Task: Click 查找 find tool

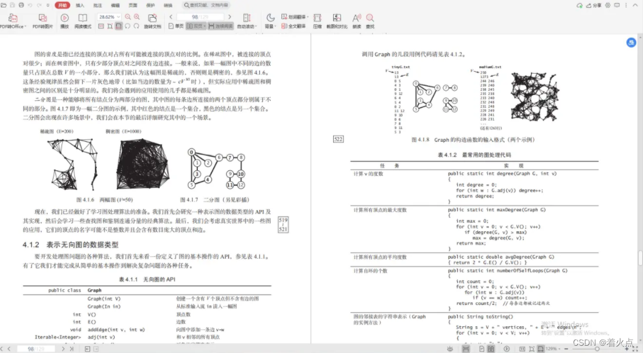Action: 370,21
